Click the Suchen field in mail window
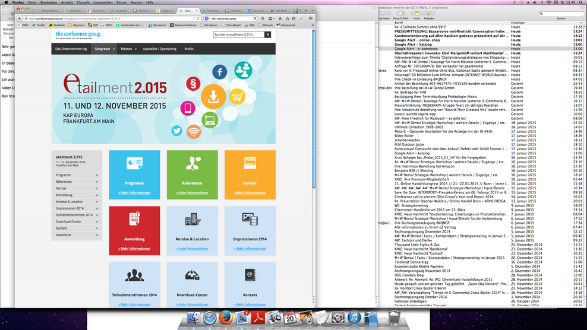This screenshot has width=587, height=330. (561, 14)
